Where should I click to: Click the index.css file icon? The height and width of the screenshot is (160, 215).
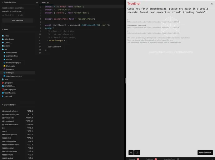(x=4, y=69)
